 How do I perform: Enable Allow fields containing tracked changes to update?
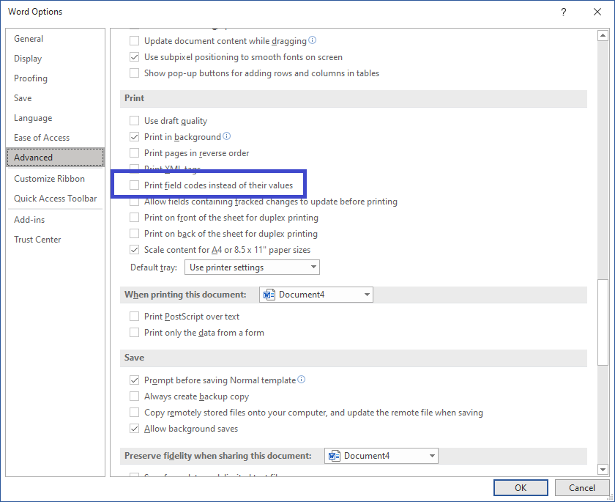pyautogui.click(x=134, y=202)
